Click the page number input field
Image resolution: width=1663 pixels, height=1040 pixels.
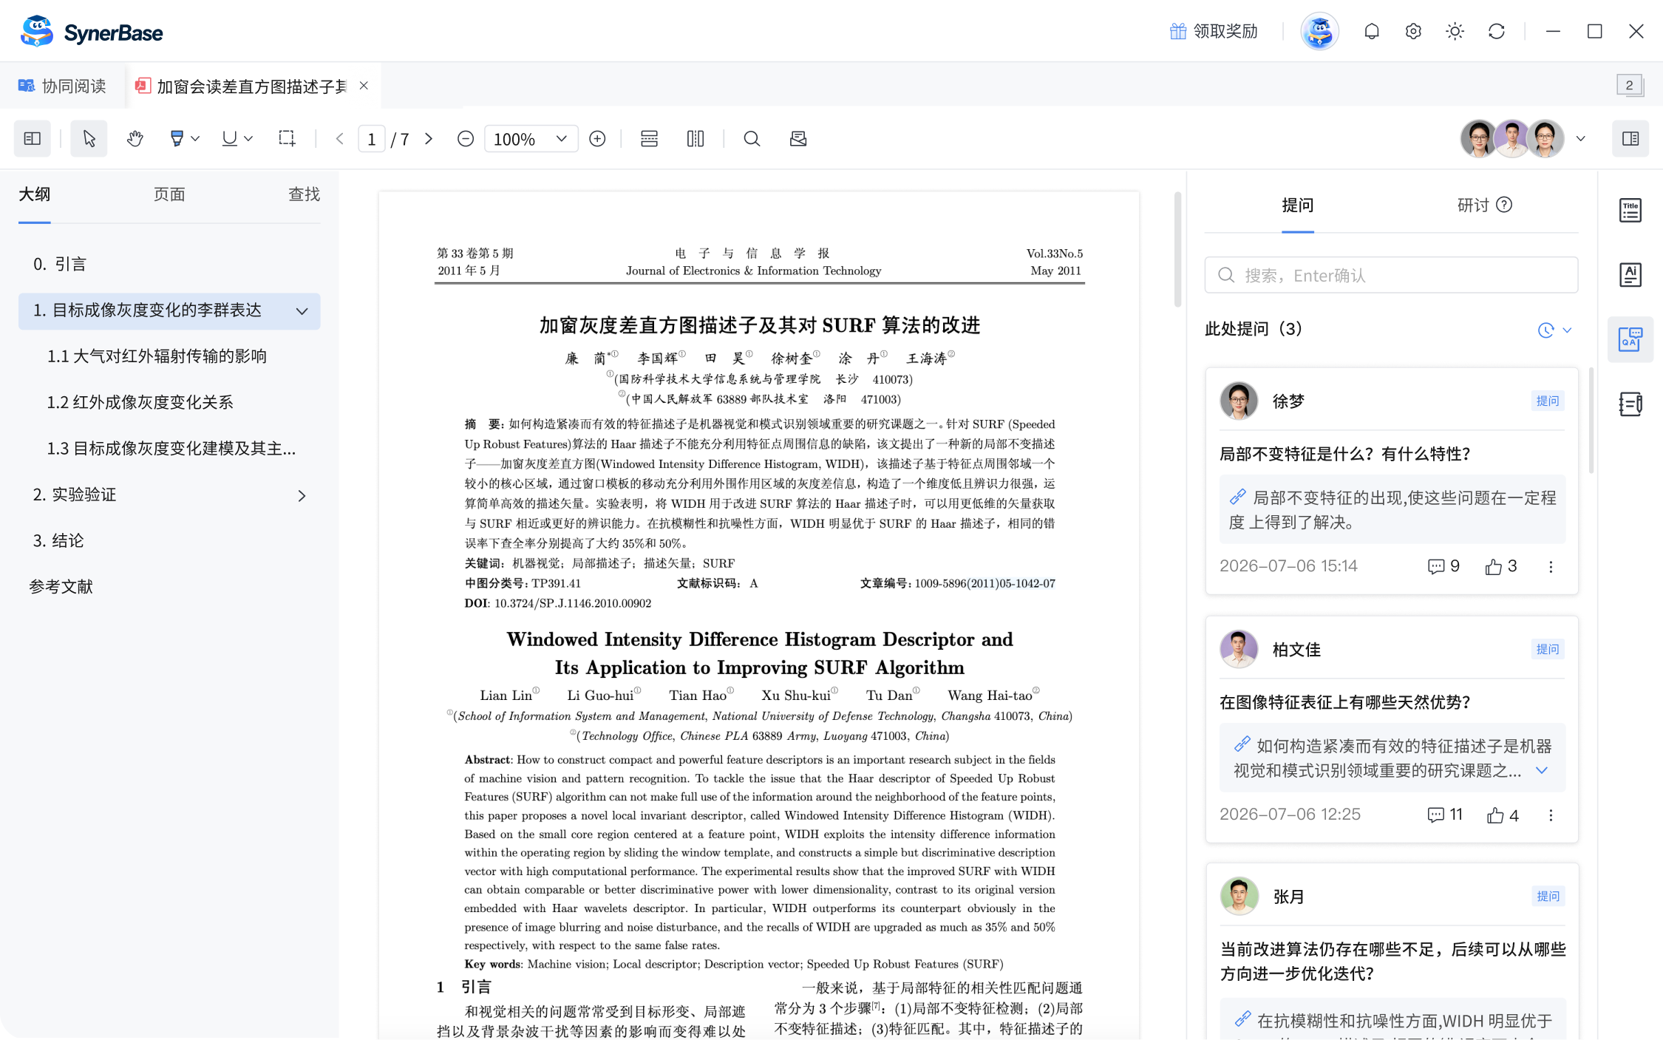click(372, 139)
